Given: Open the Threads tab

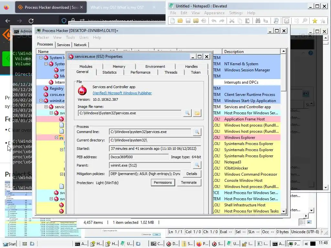Looking at the screenshot, I should coord(171,72).
